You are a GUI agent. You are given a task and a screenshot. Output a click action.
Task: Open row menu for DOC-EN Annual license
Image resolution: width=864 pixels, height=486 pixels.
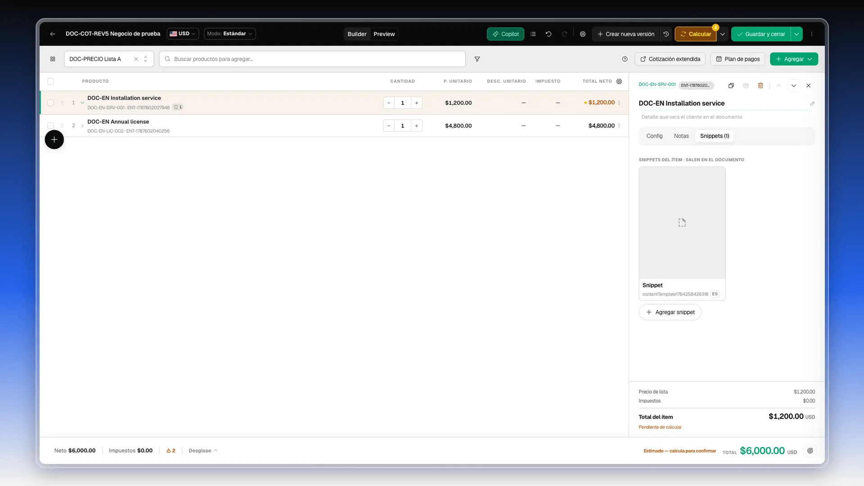(619, 126)
